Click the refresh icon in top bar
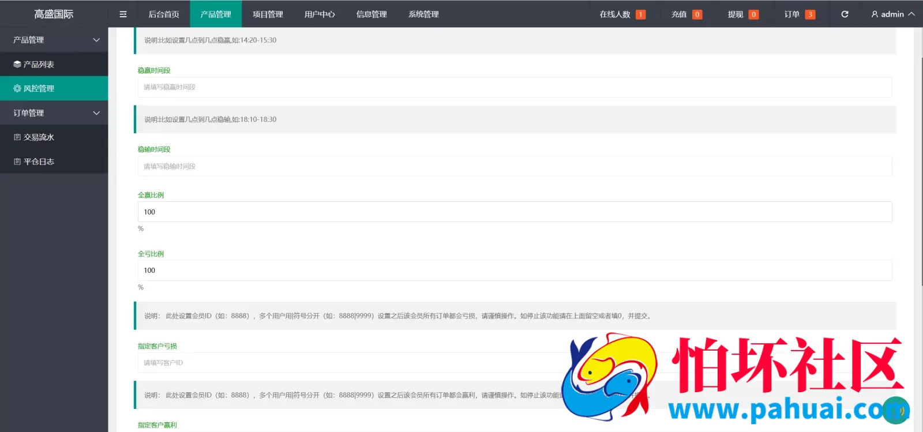Screen dimensions: 923x432 (845, 14)
